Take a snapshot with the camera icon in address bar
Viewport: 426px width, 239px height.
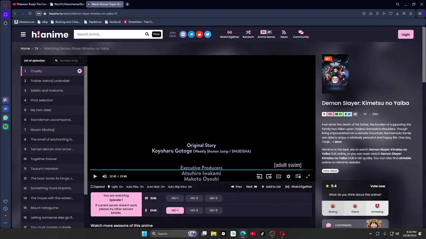click(371, 14)
